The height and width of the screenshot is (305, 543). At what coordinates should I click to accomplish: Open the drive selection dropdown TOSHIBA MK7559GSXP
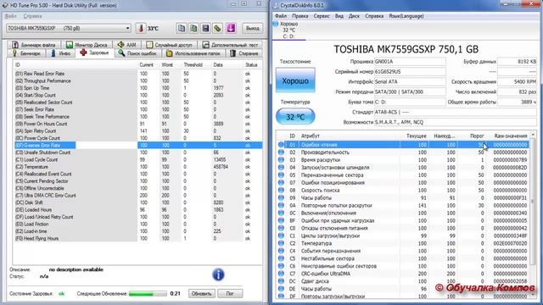point(69,28)
